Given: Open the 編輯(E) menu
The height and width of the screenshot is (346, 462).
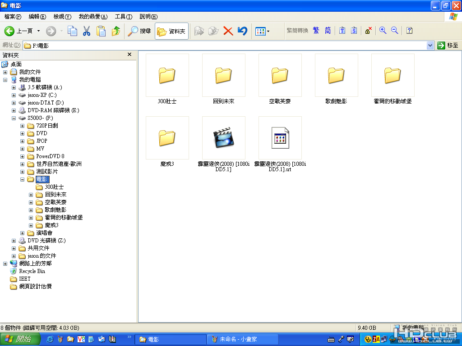Looking at the screenshot, I should pos(37,17).
